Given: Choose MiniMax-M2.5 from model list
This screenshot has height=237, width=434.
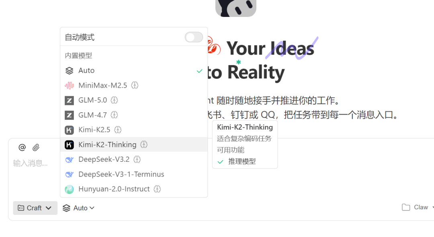Looking at the screenshot, I should coord(134,85).
